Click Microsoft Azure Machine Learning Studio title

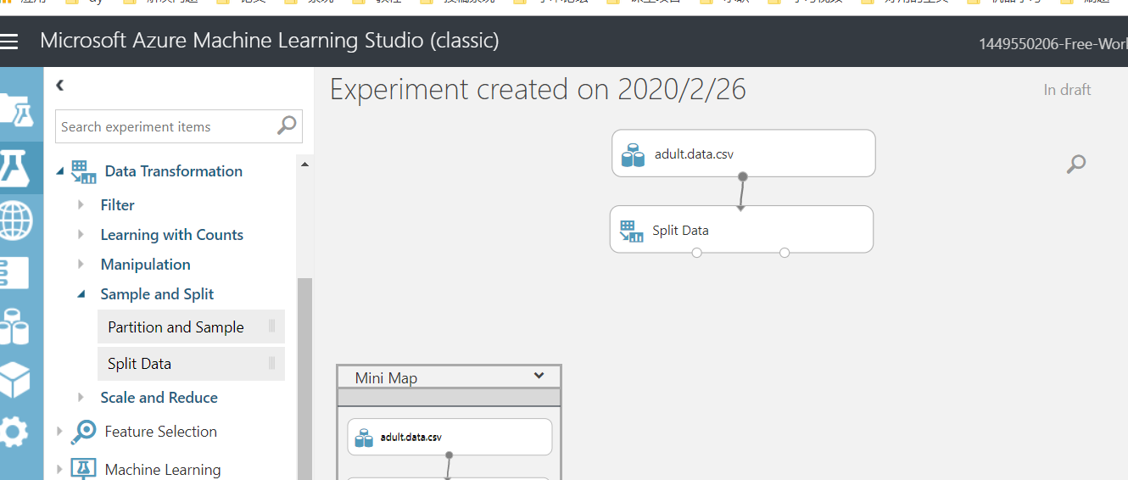pos(270,40)
